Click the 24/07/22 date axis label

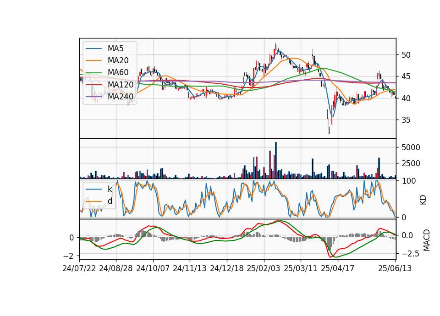pyautogui.click(x=79, y=268)
